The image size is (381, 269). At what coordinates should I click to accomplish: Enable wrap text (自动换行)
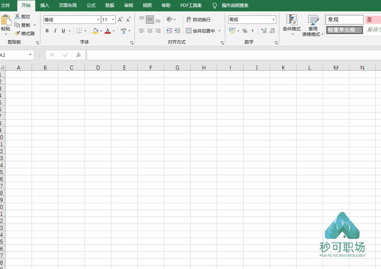coord(198,19)
